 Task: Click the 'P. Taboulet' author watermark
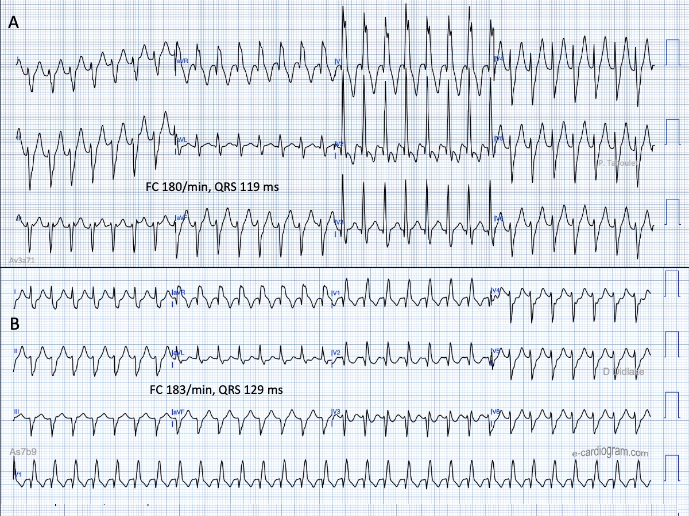point(617,163)
